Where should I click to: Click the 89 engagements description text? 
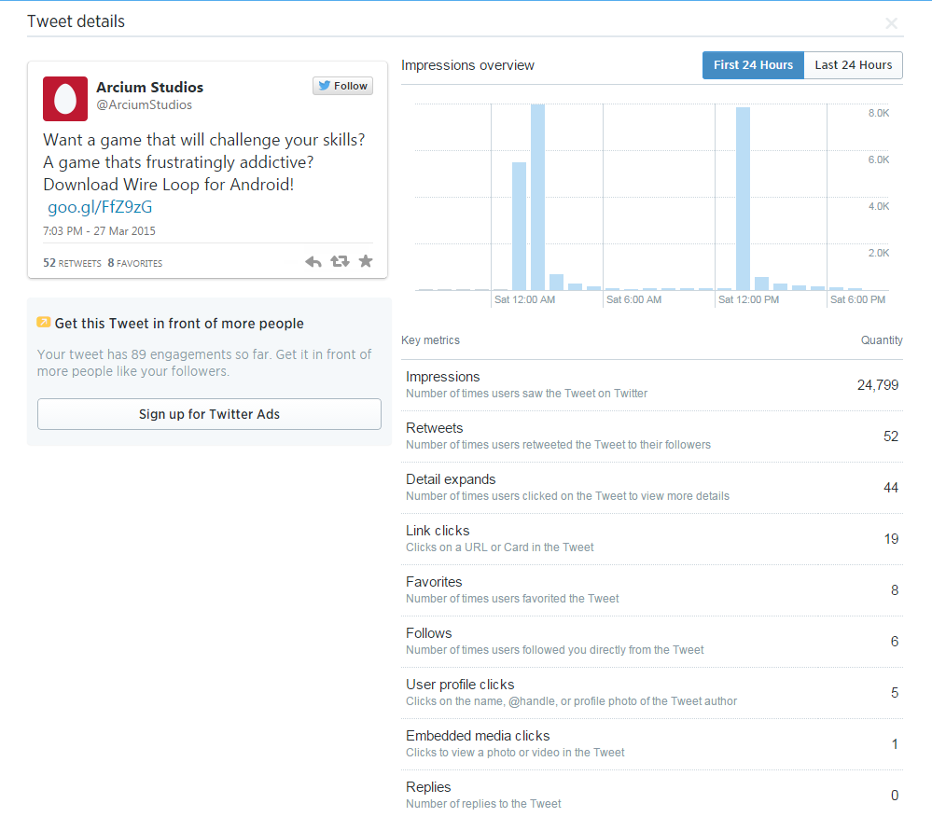click(x=204, y=363)
